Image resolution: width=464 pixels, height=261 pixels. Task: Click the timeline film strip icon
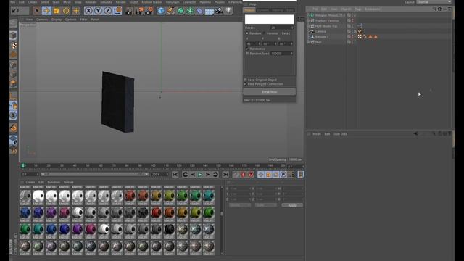(301, 175)
